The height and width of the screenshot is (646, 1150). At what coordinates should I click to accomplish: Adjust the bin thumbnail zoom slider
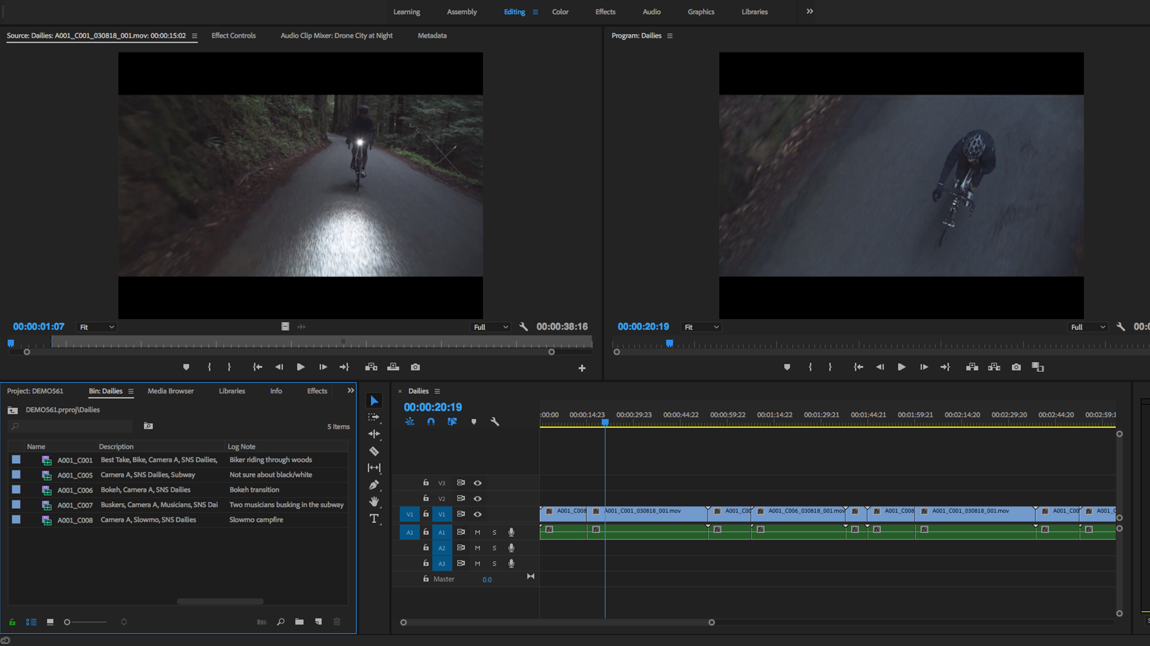pos(67,622)
